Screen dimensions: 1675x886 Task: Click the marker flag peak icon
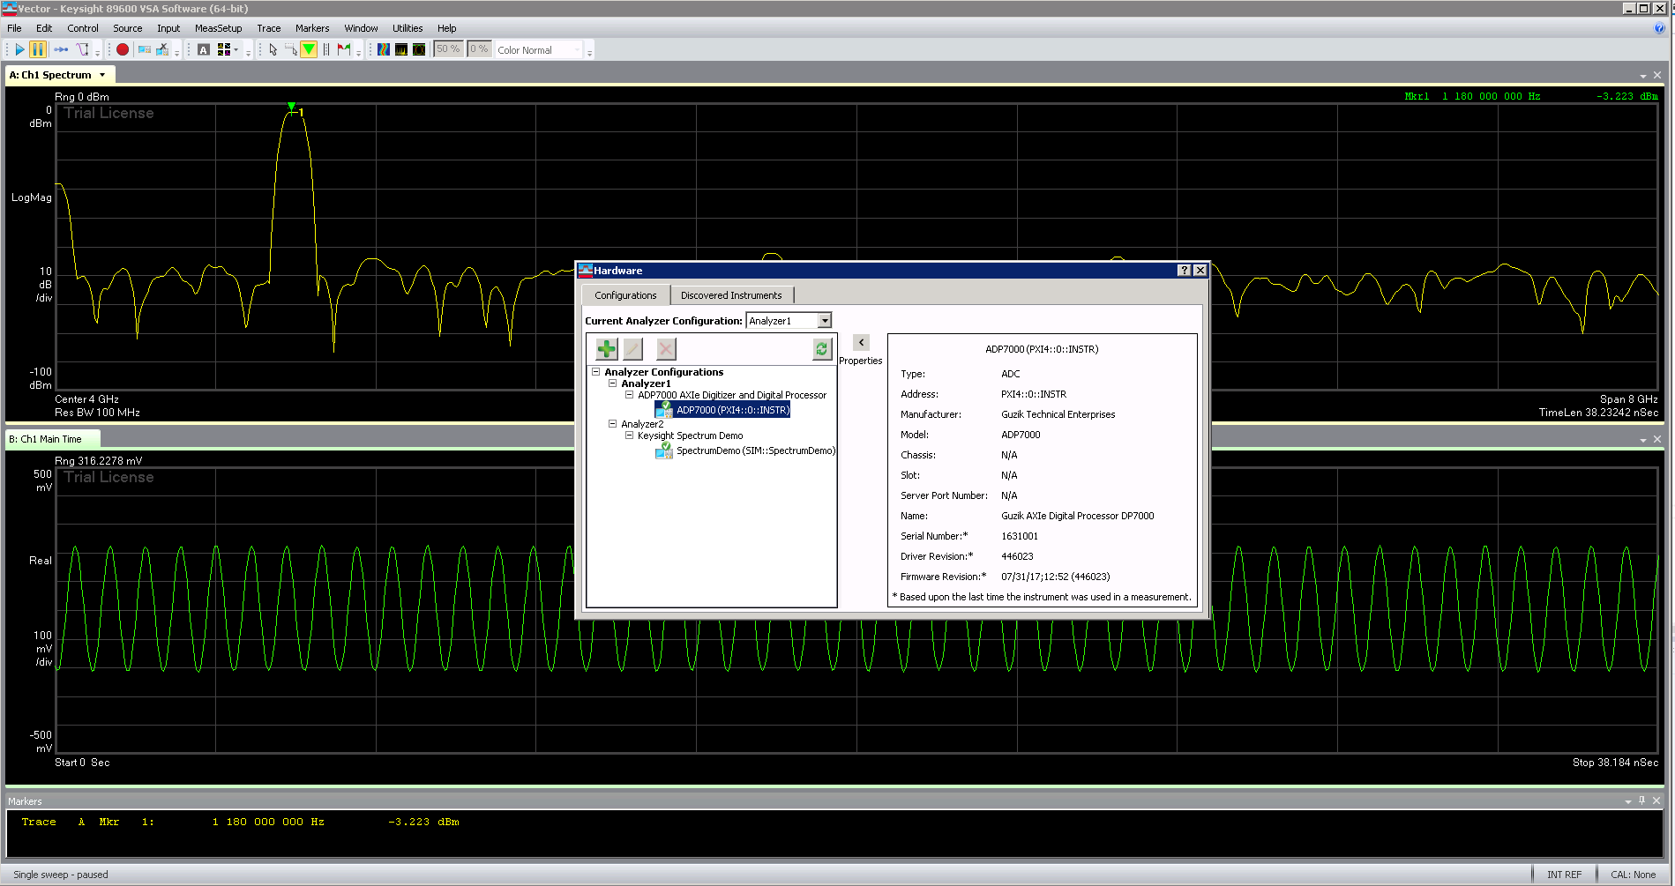[x=344, y=49]
